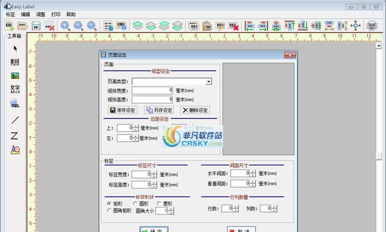Align objects to left edge icon

coord(250,26)
